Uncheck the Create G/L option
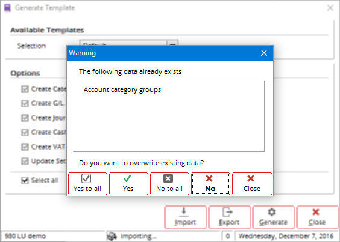 click(x=25, y=103)
